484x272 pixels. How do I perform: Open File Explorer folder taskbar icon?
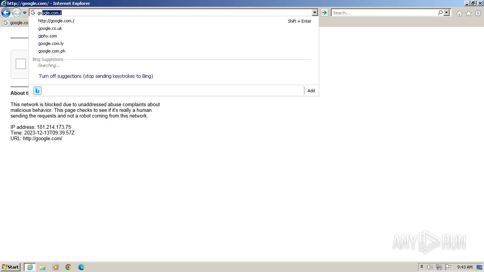point(43,267)
